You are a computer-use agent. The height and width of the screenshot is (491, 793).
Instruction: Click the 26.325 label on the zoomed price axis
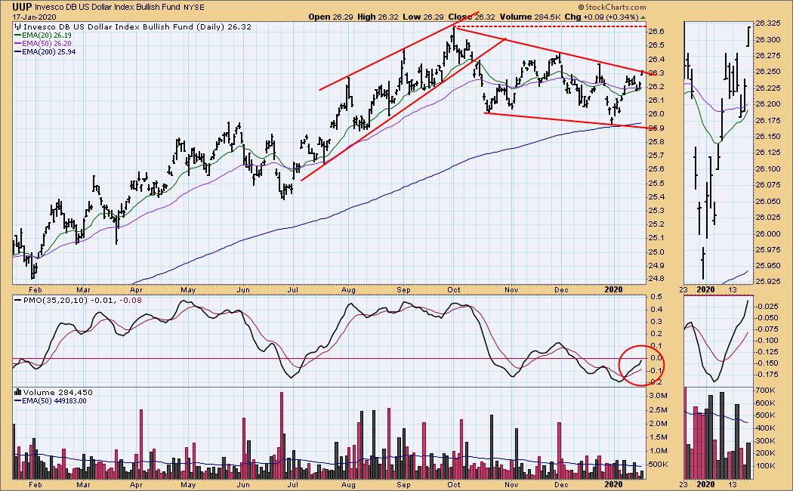pos(767,23)
